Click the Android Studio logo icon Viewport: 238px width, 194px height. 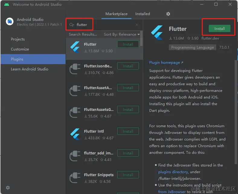(10, 21)
